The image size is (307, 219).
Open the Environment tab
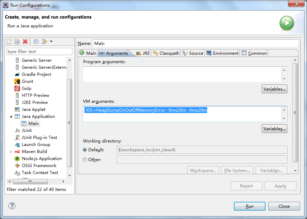click(x=223, y=53)
